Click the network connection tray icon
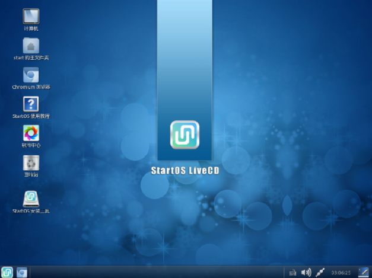This screenshot has width=372, height=278. [320, 273]
